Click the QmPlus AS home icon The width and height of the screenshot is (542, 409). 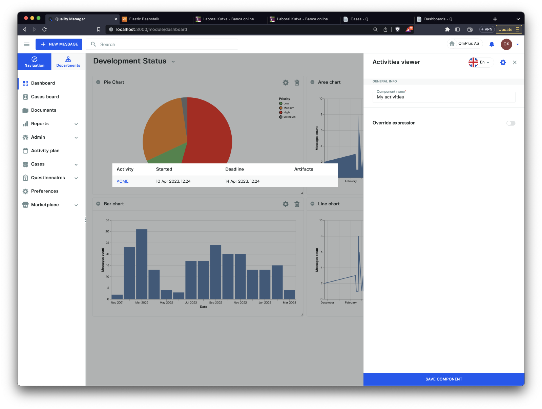[452, 44]
